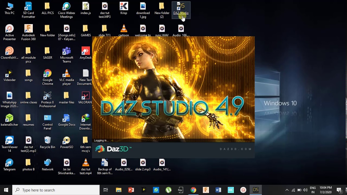This screenshot has height=195, width=347.
Task: Launch Autodesk Fusion 360 from desktop
Action: point(28,32)
